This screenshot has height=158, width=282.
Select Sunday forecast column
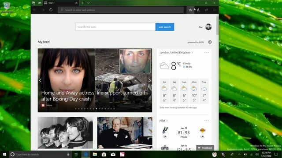(x=184, y=91)
